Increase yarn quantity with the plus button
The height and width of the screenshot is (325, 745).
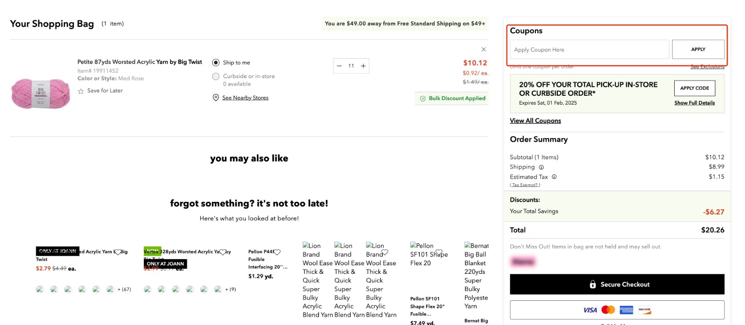[x=363, y=66]
